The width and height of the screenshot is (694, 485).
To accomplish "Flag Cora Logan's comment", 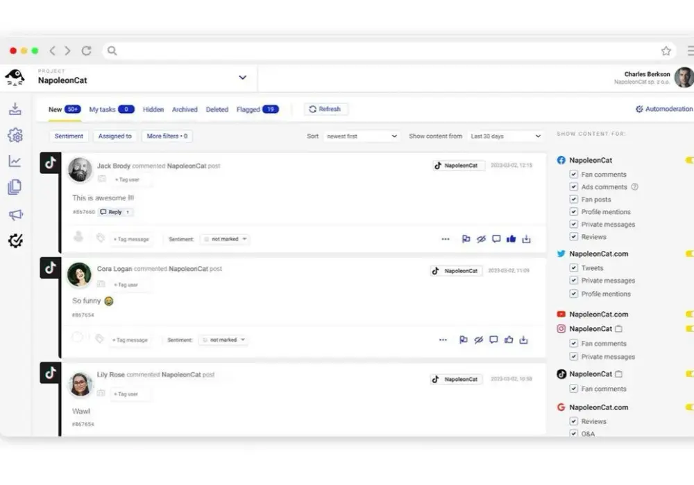I will coord(464,339).
